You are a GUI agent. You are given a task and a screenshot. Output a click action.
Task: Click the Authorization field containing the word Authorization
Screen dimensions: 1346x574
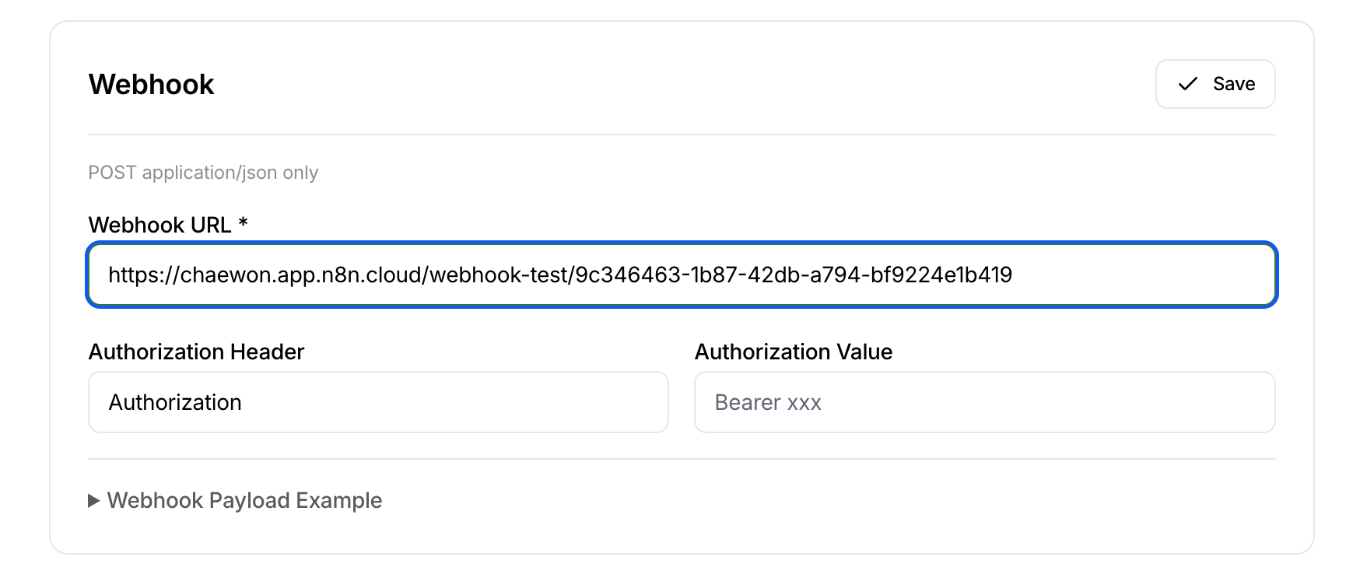[x=378, y=402]
